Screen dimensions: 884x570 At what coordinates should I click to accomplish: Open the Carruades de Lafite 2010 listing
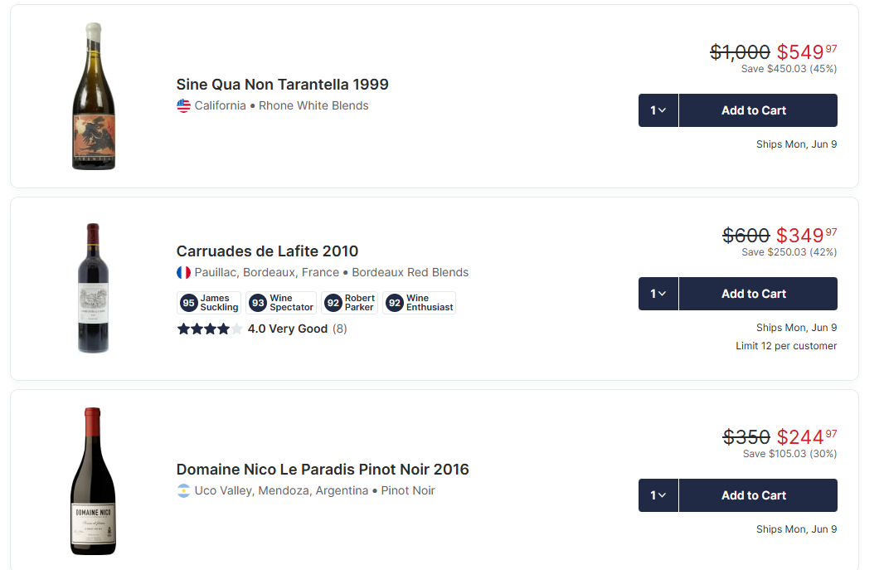tap(267, 251)
